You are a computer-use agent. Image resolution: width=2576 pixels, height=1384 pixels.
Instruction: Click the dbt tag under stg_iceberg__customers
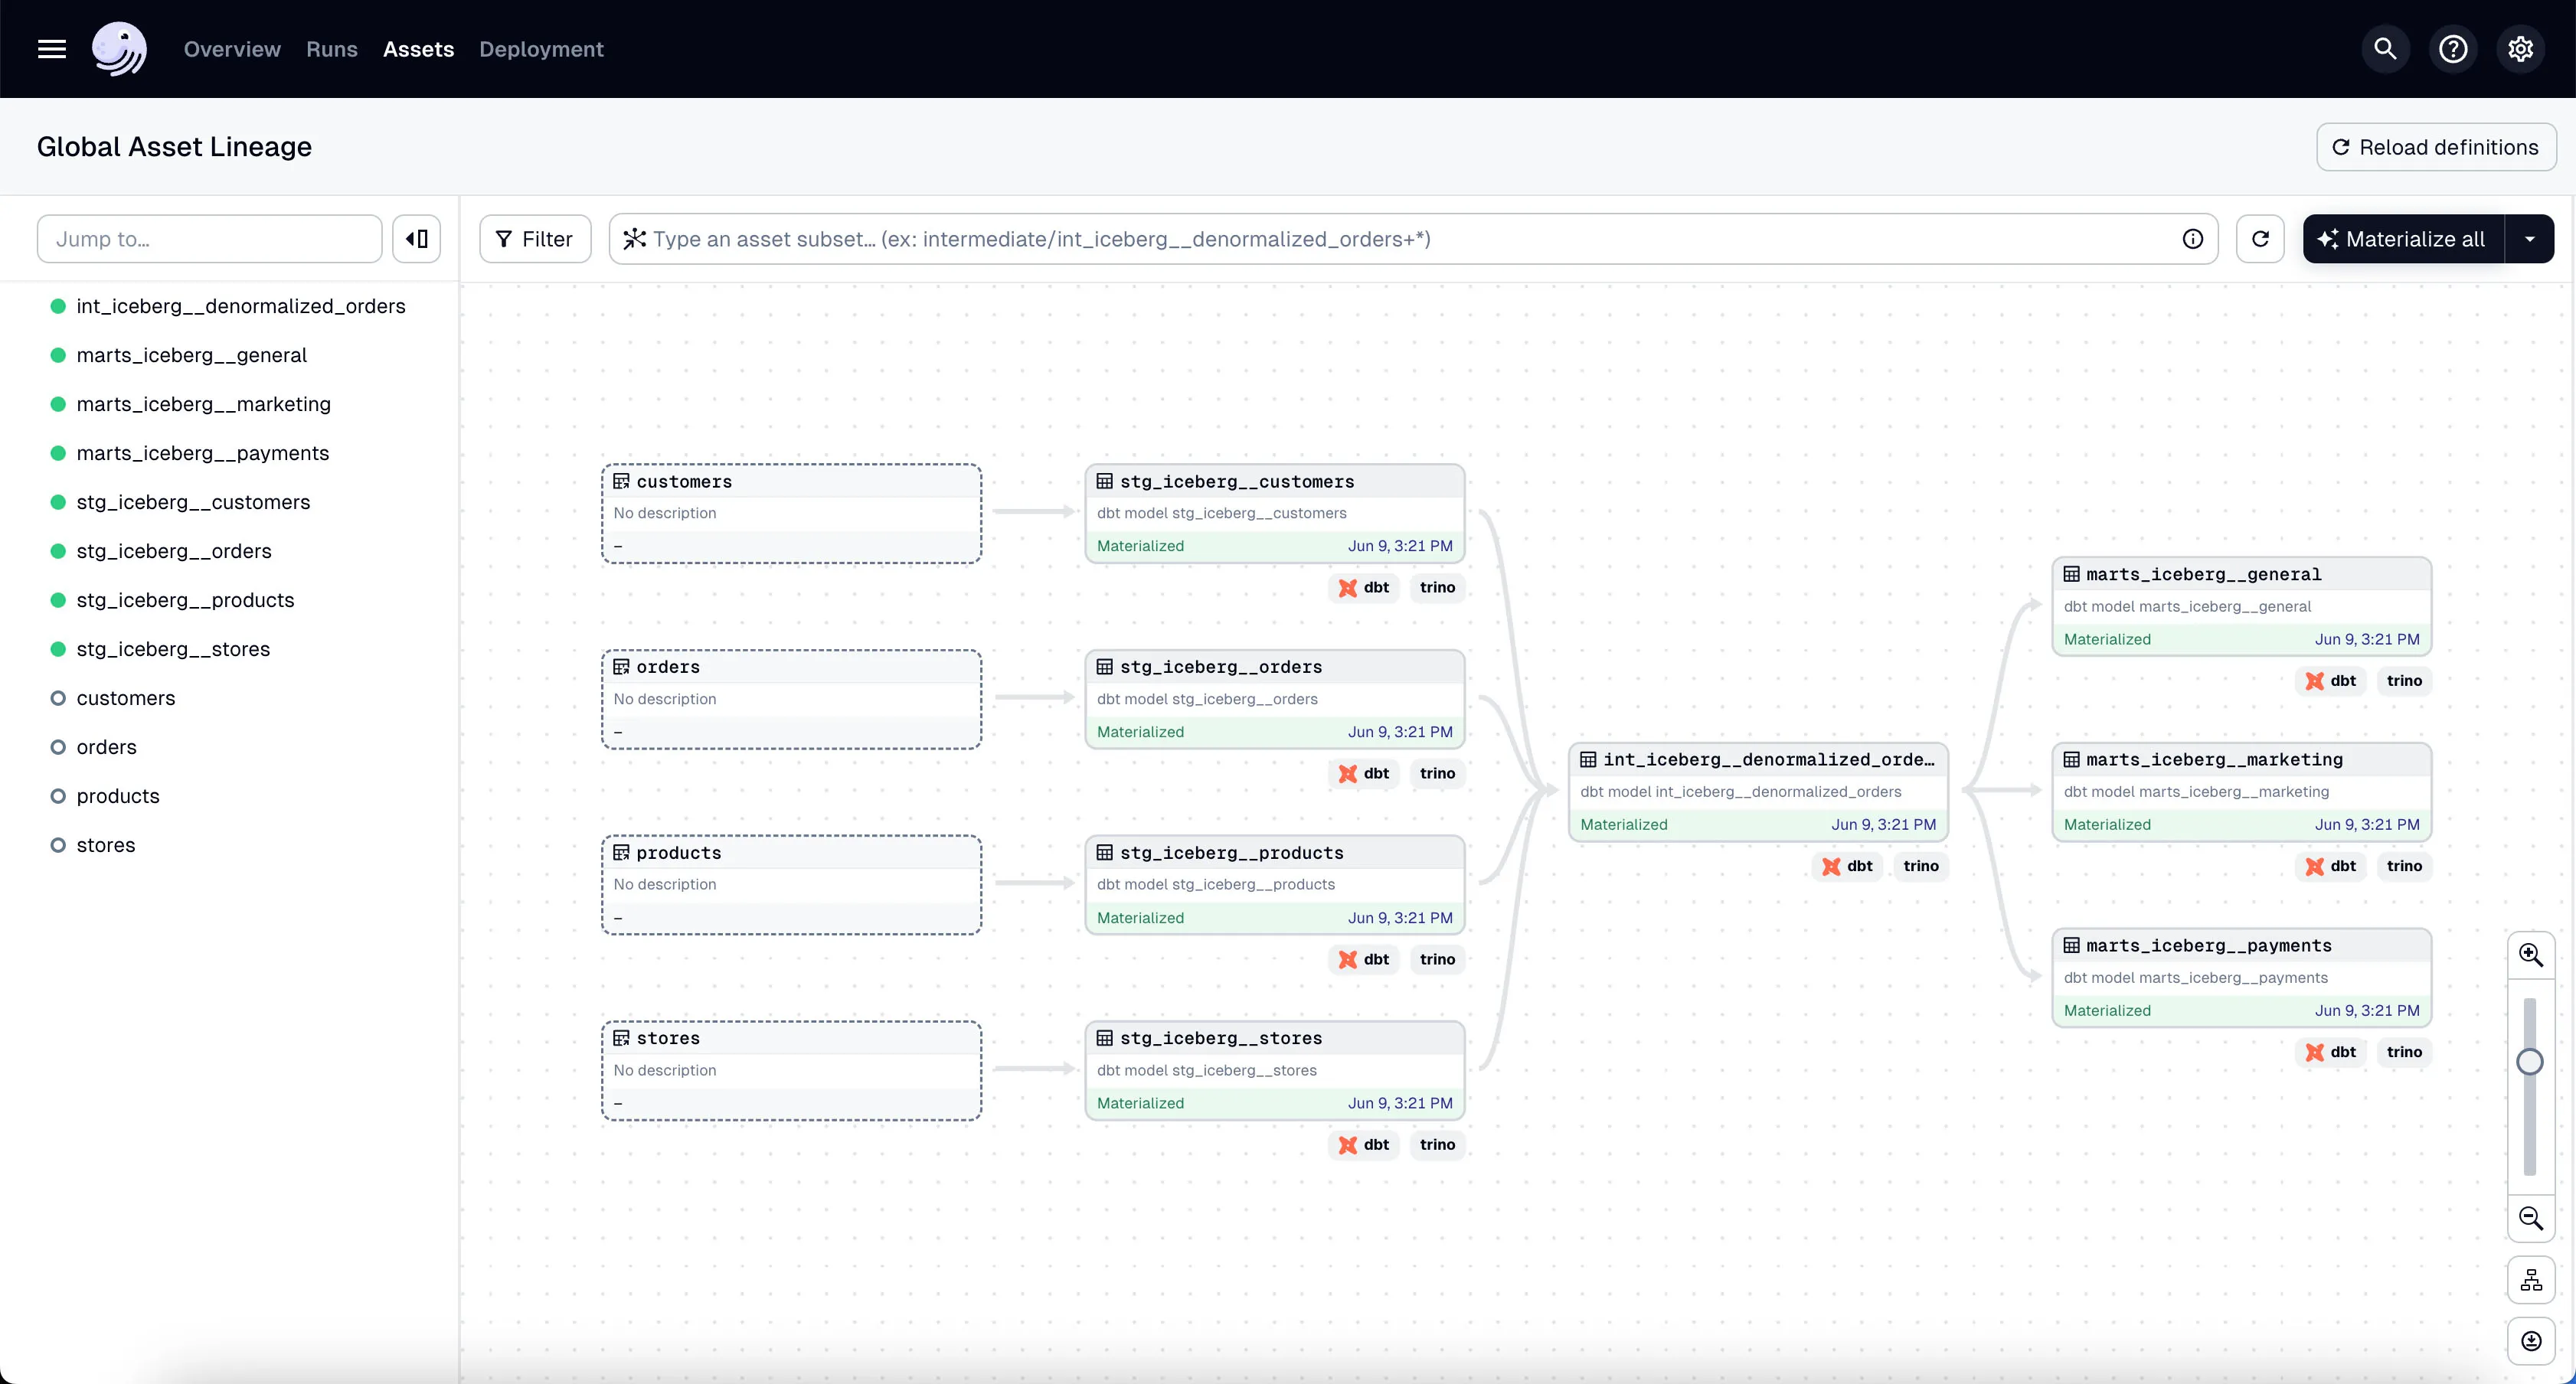pos(1364,588)
